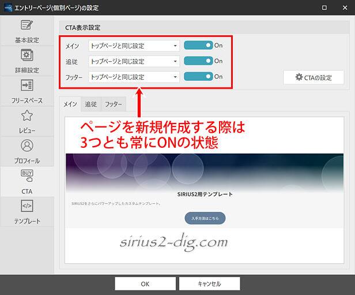This screenshot has height=295, width=355.
Task: Switch to the 追従 preview tab
Action: [x=91, y=104]
